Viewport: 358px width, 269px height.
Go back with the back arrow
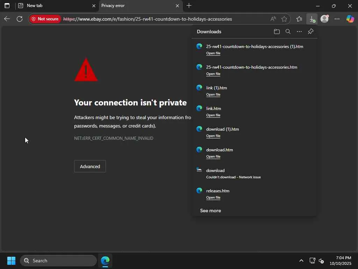click(x=7, y=19)
